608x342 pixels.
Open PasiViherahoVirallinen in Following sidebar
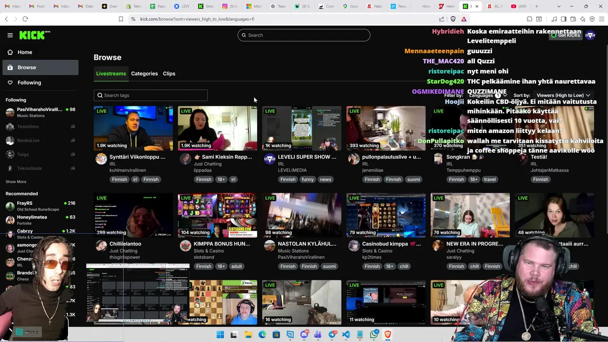tap(40, 113)
